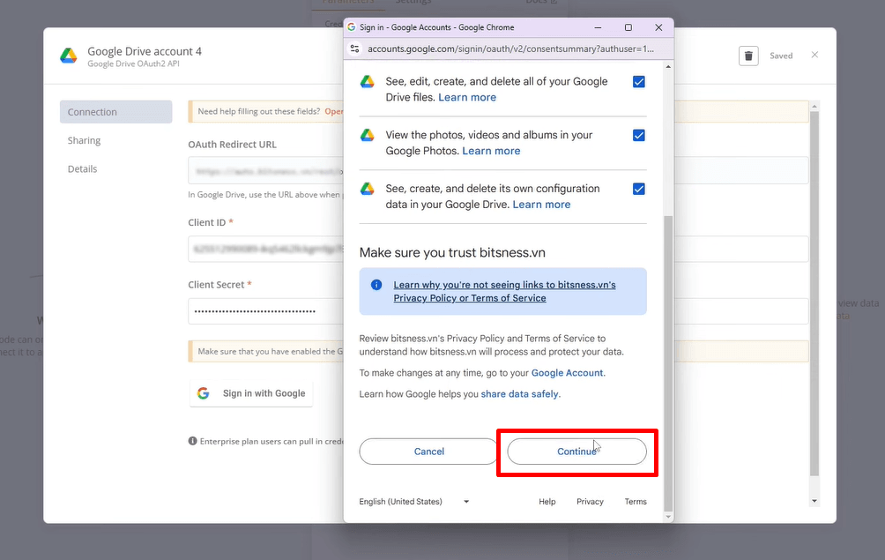
Task: Click the Privacy footer link
Action: 590,501
